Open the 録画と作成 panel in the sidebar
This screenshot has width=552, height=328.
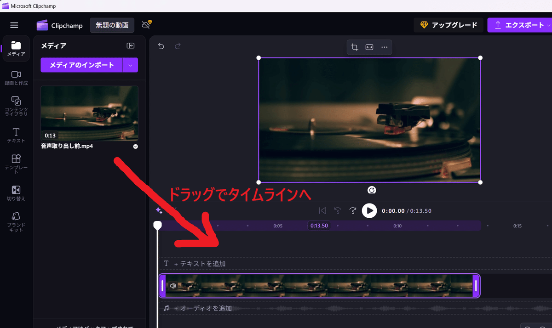16,77
